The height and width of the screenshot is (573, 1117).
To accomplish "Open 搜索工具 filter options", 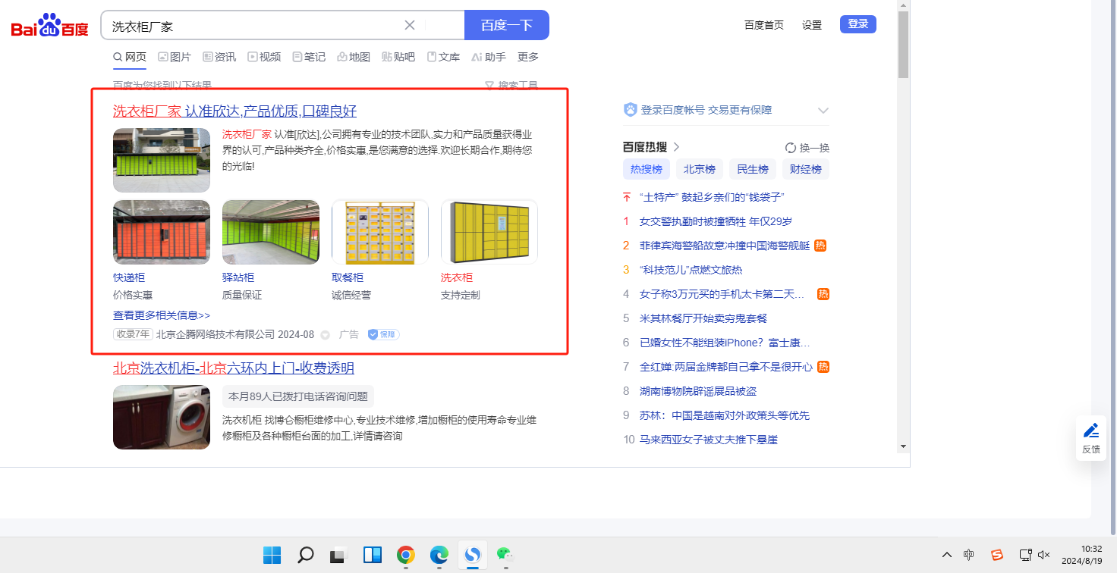I will [511, 85].
